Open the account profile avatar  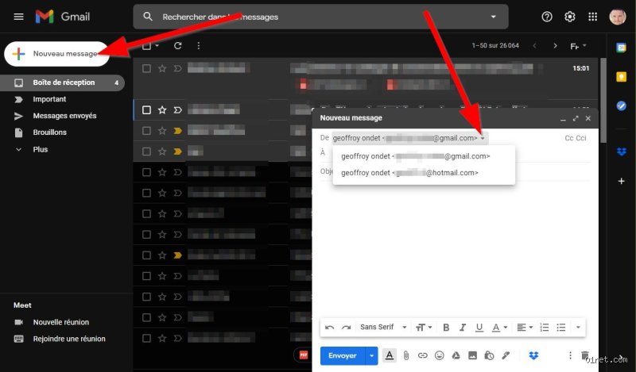[x=618, y=17]
